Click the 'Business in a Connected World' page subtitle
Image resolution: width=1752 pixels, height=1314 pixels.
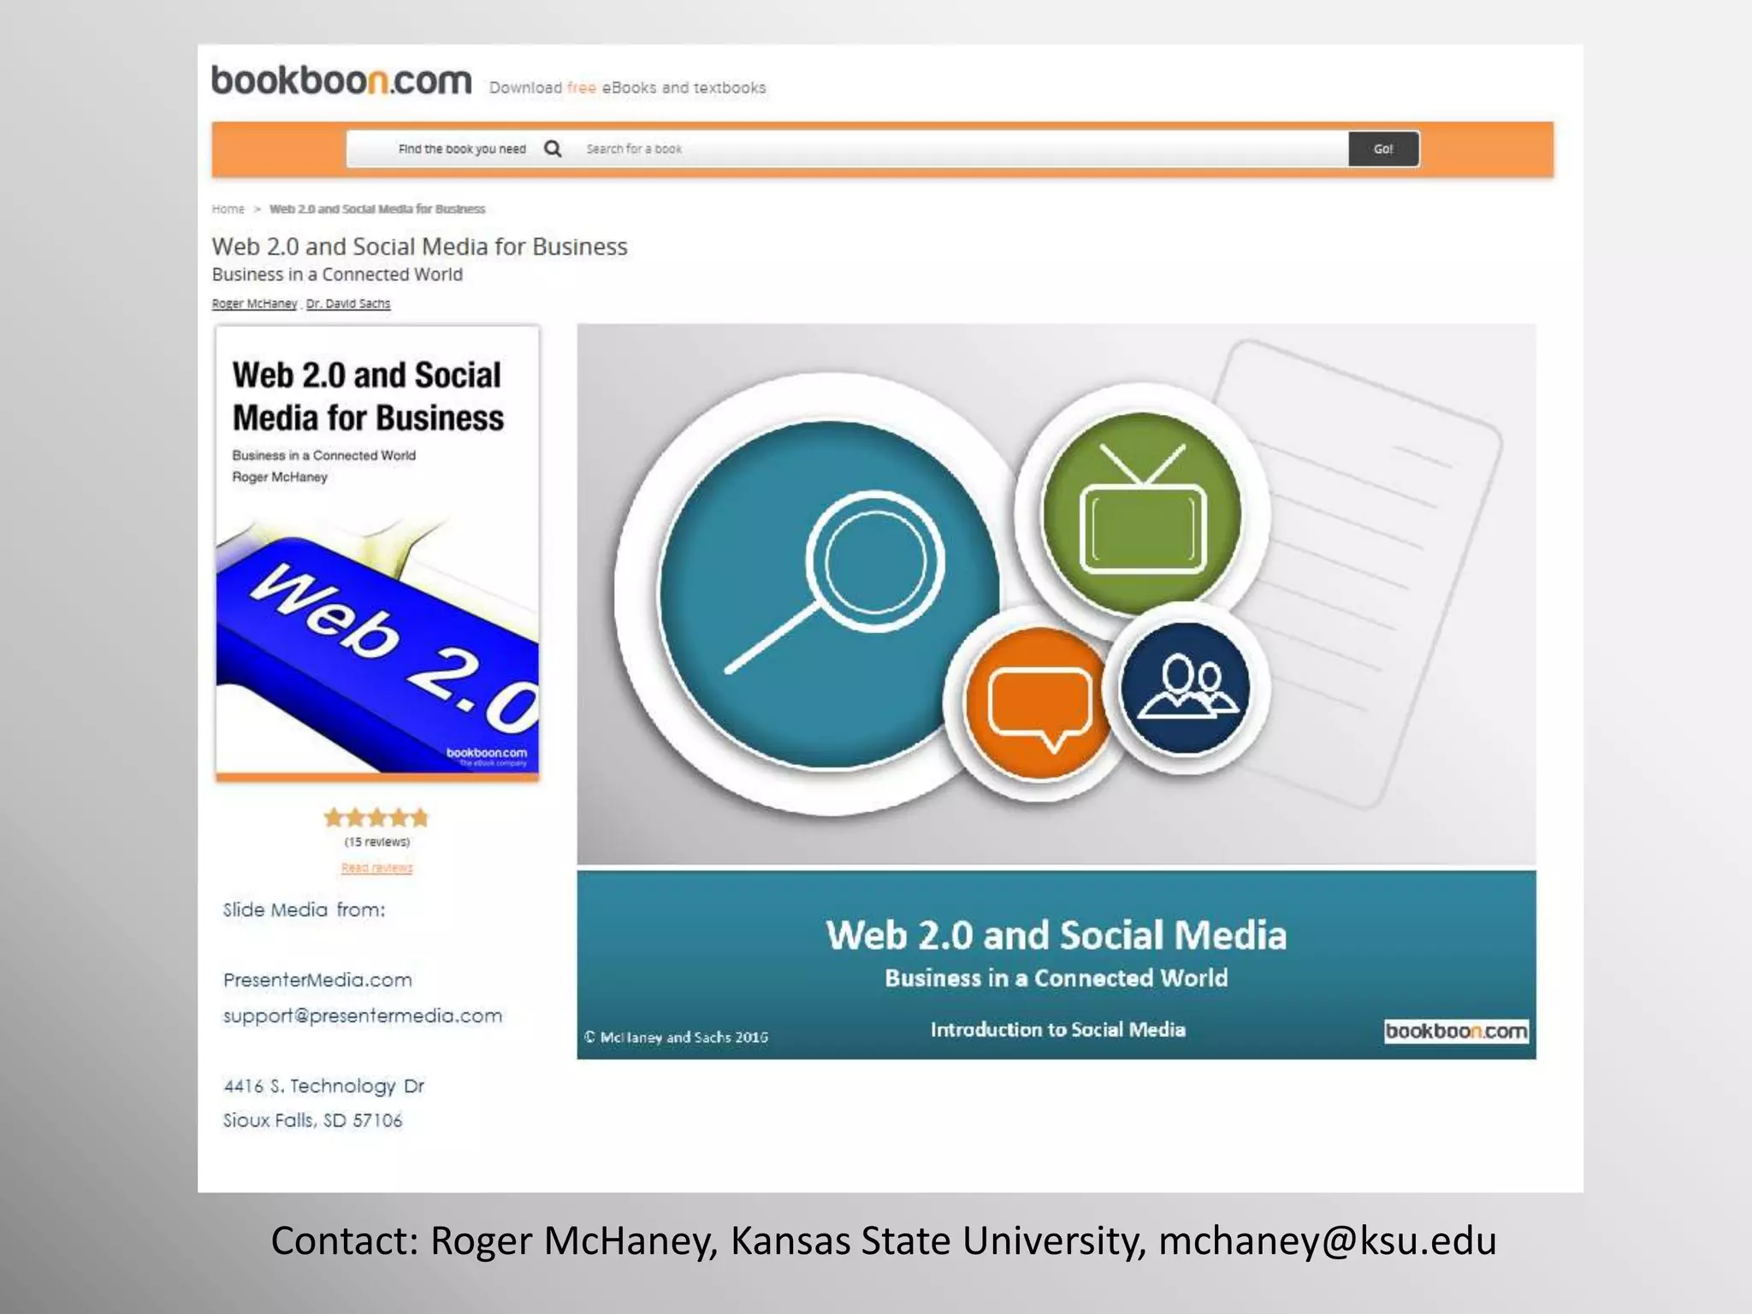click(337, 275)
